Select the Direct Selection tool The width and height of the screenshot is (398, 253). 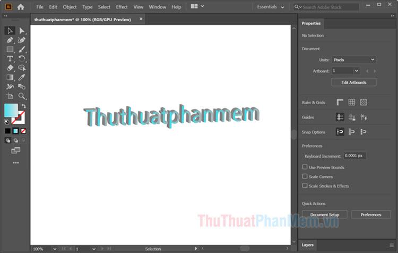tap(22, 31)
